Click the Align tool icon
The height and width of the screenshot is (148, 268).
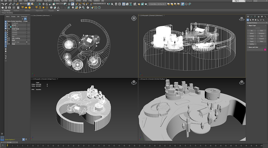(112, 4)
